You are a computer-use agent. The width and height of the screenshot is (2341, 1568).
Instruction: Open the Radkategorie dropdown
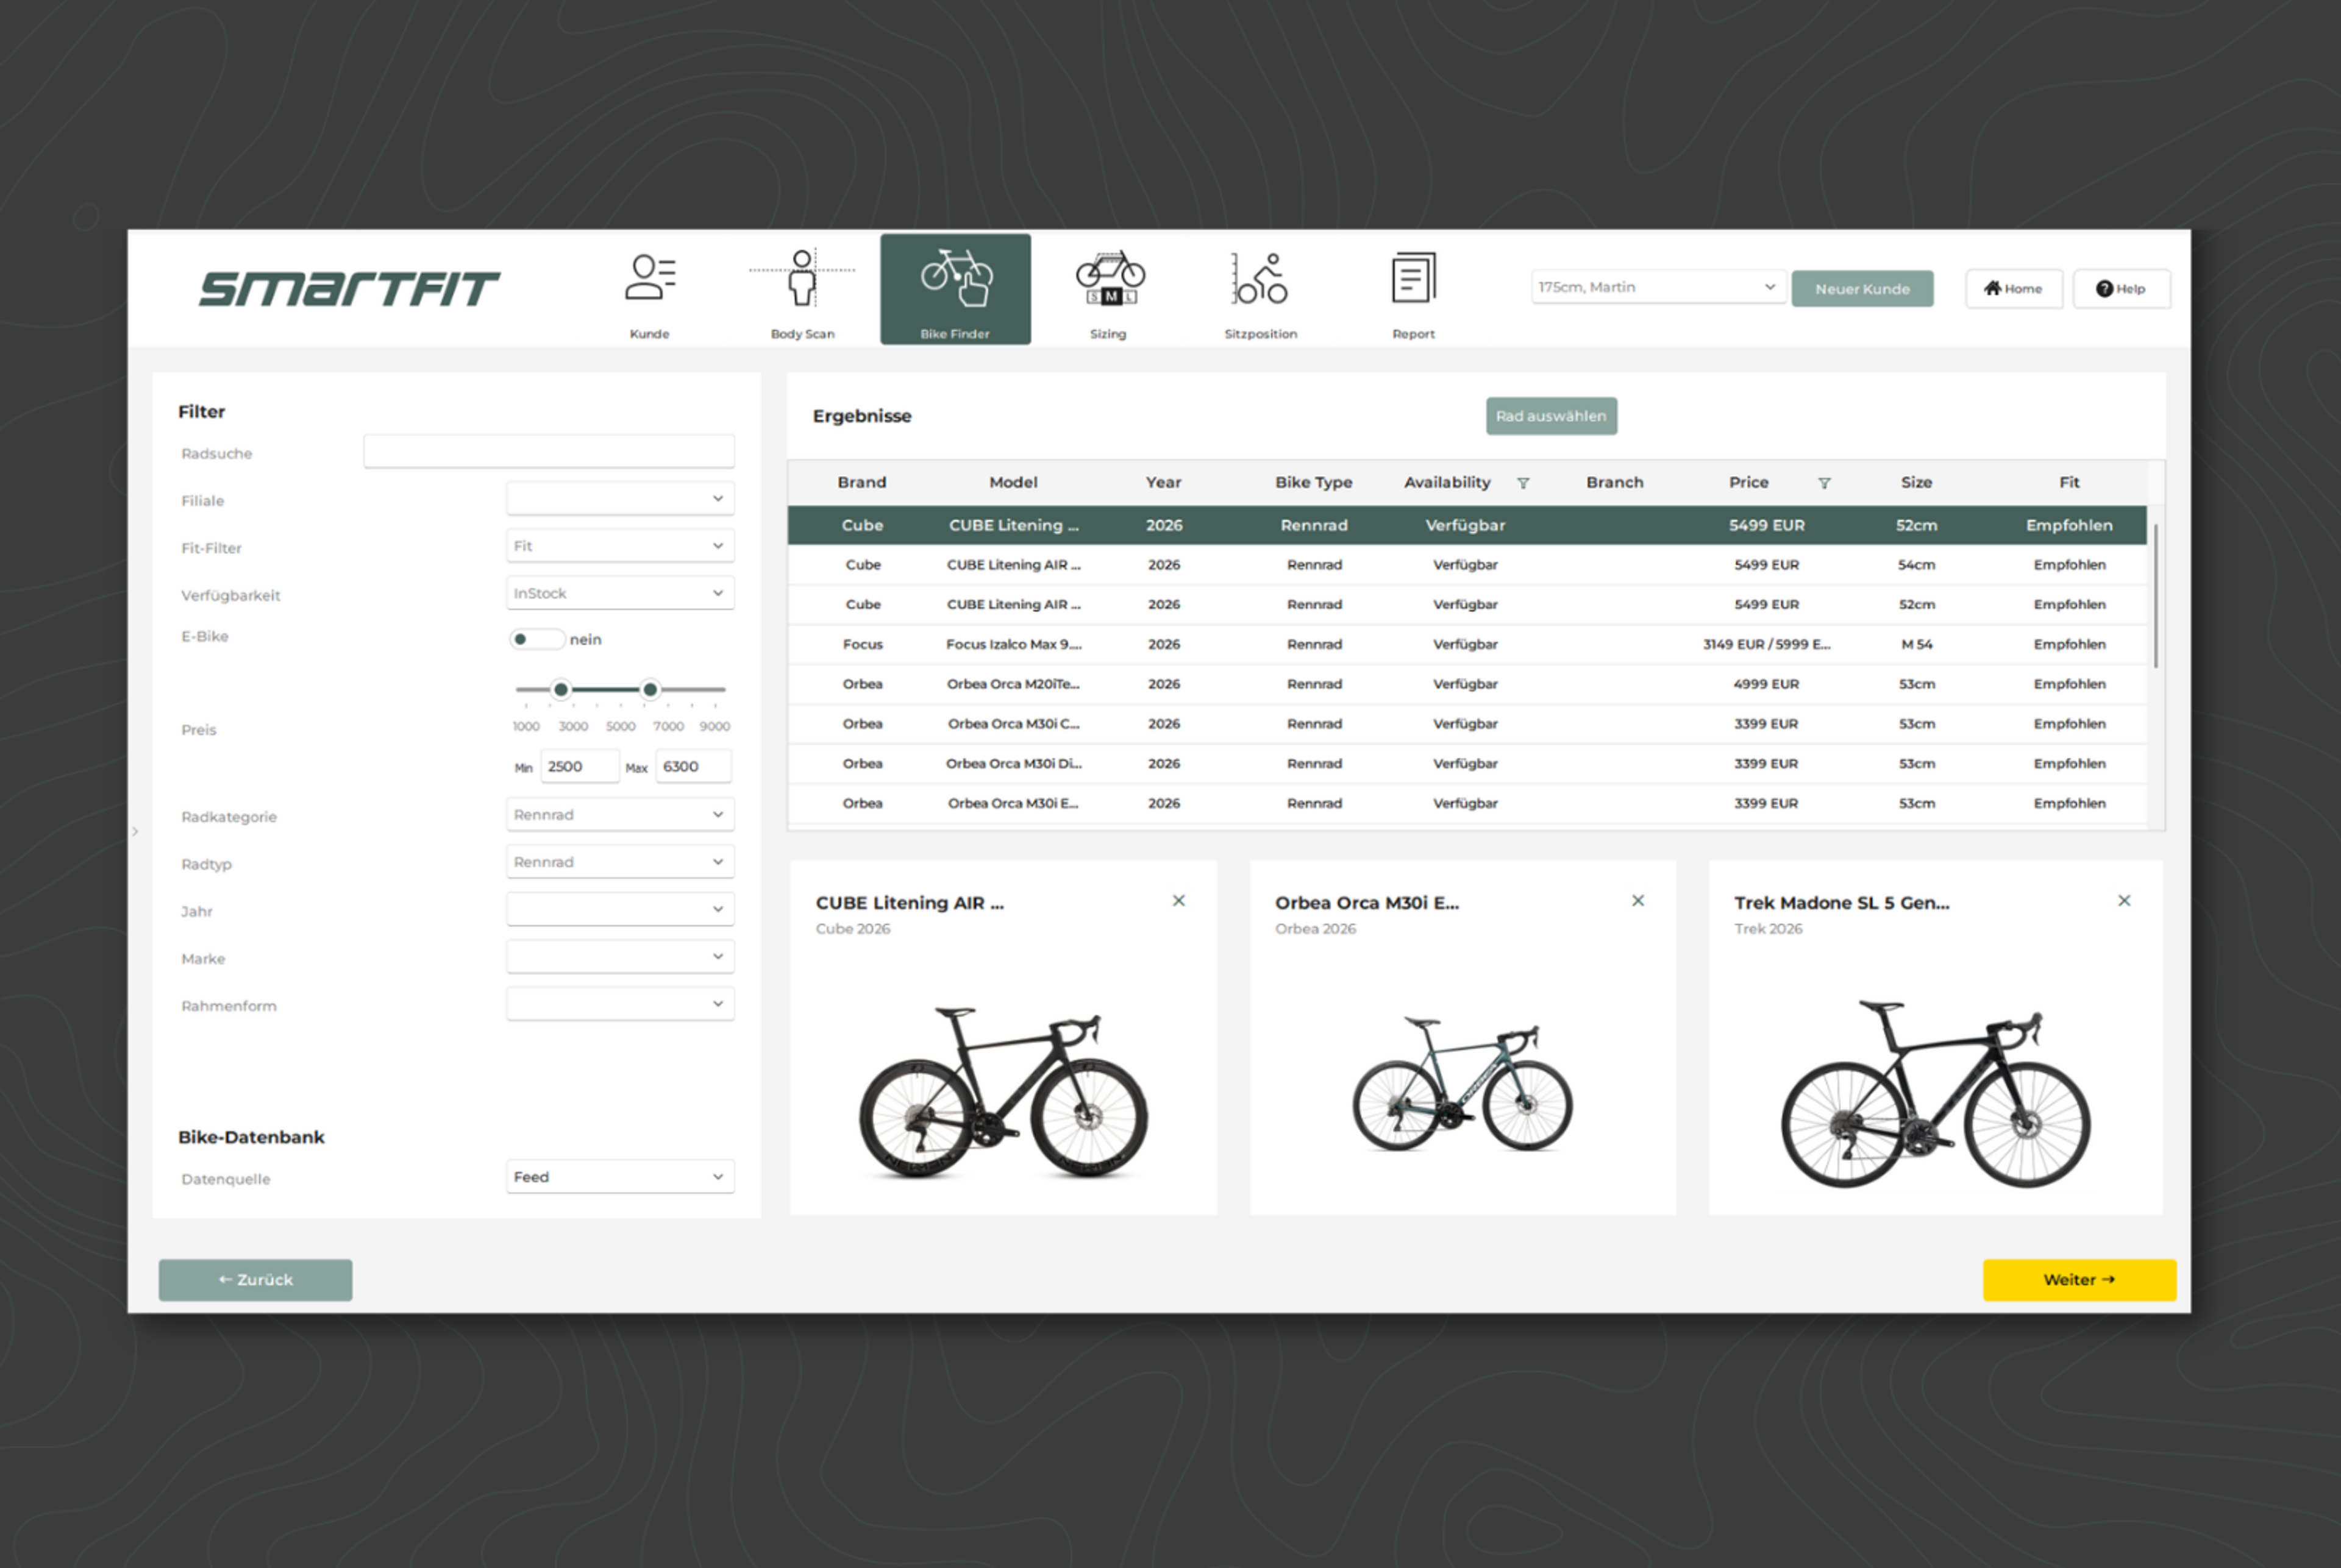coord(619,815)
